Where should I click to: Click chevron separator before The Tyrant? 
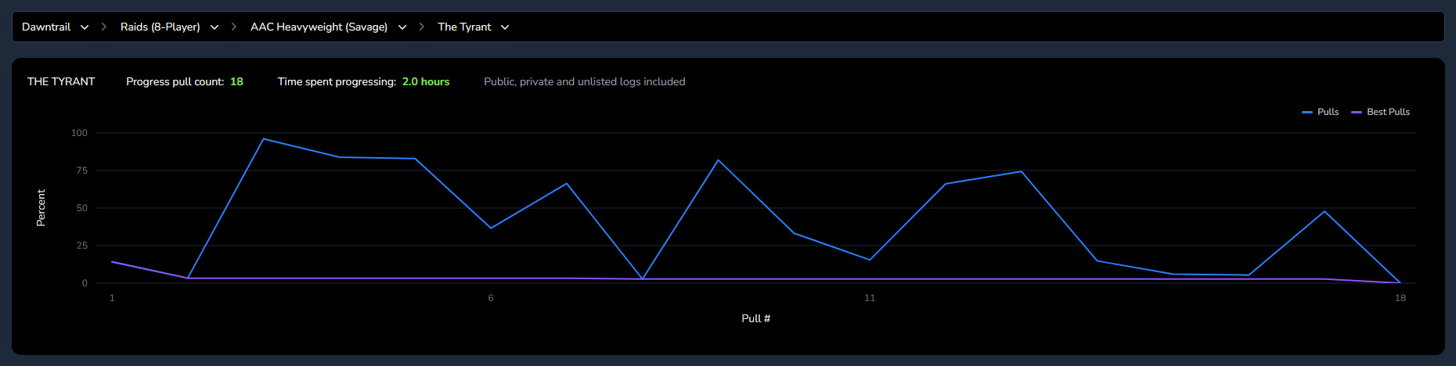click(422, 27)
